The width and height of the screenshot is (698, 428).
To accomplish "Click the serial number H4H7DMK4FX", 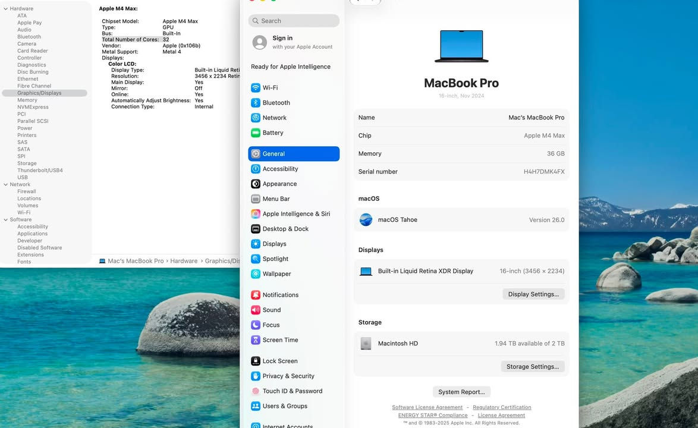I will pos(544,172).
